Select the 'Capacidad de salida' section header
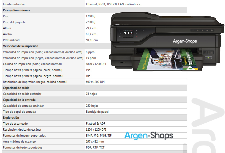 (x=16, y=88)
